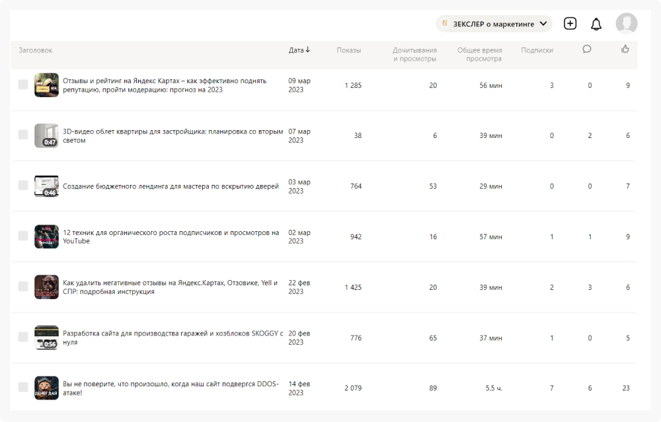
Task: Click thumbnail of the SKOGGY garage video
Action: (46, 337)
